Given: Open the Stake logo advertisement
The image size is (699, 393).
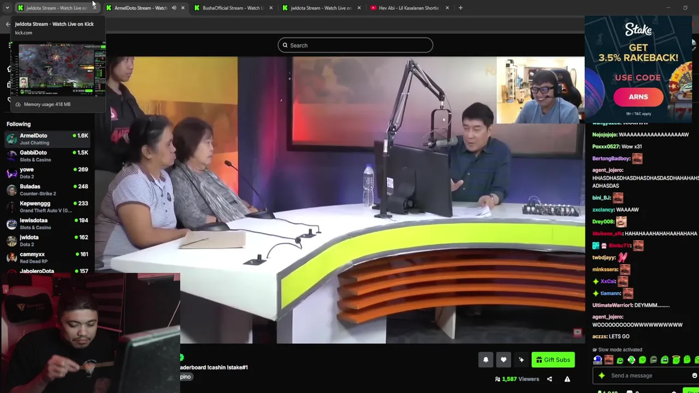Looking at the screenshot, I should (x=638, y=29).
